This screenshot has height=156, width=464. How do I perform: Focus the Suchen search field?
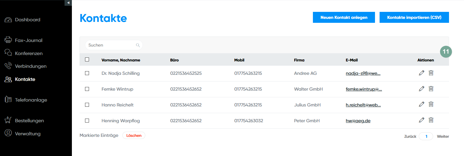click(110, 45)
